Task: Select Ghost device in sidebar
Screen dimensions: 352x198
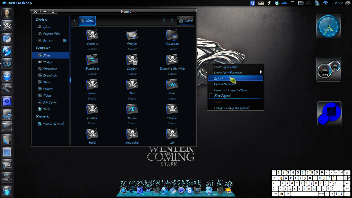Action: (x=50, y=27)
